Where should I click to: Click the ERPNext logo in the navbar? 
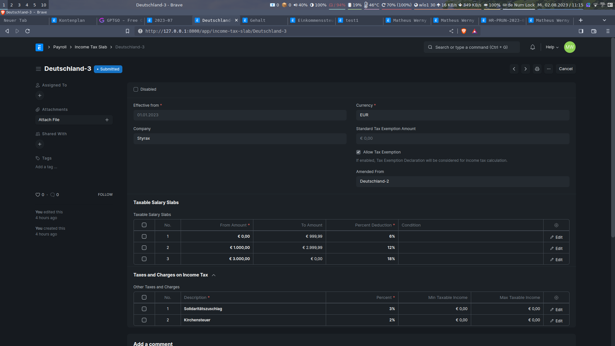[x=39, y=47]
